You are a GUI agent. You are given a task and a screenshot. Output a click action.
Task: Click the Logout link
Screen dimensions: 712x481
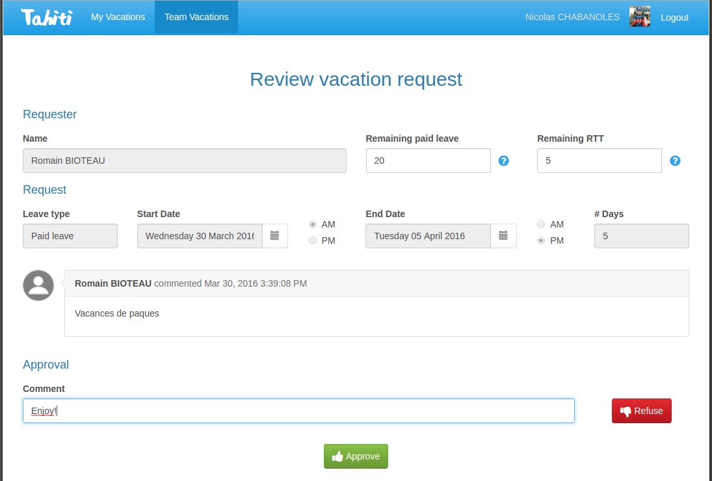[674, 17]
